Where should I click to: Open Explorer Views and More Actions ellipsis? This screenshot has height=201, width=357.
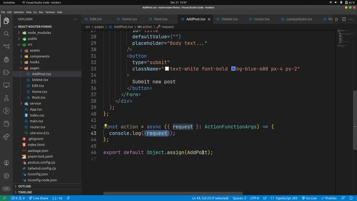coord(75,20)
